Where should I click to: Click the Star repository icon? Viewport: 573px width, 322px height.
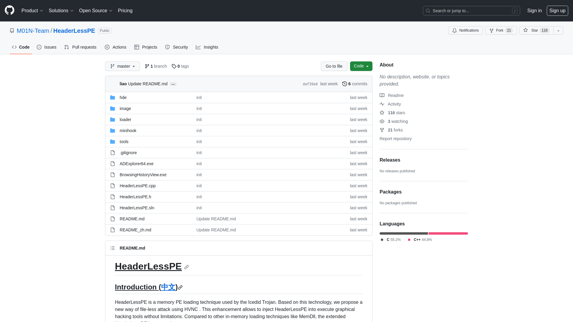pyautogui.click(x=525, y=30)
